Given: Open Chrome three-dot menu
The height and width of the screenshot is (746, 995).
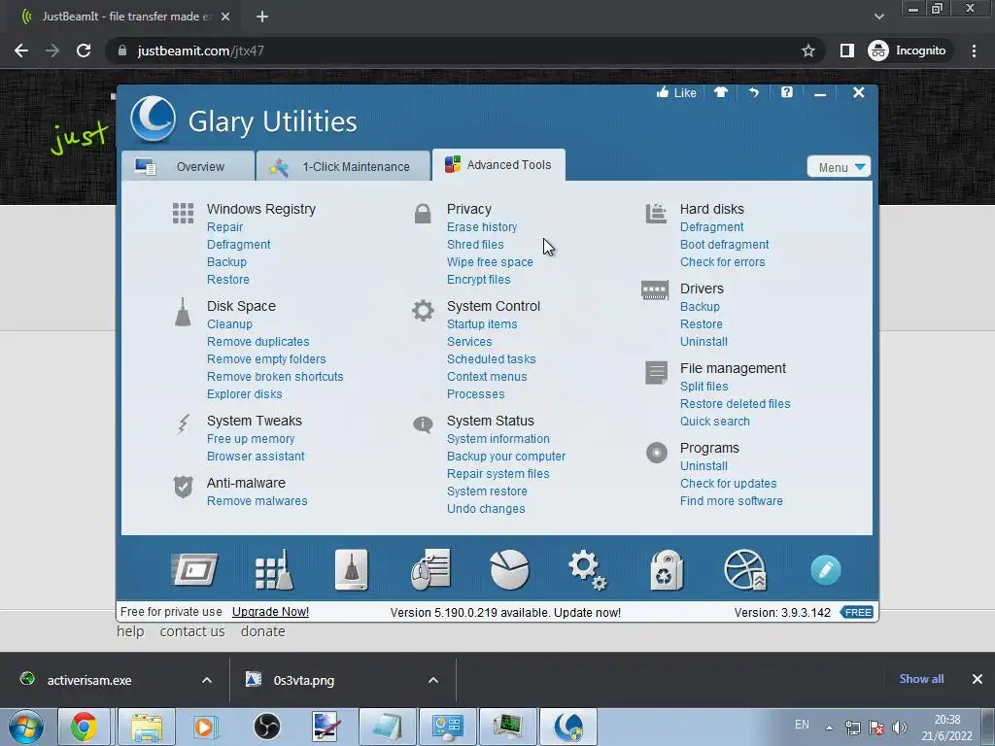Looking at the screenshot, I should tap(974, 51).
